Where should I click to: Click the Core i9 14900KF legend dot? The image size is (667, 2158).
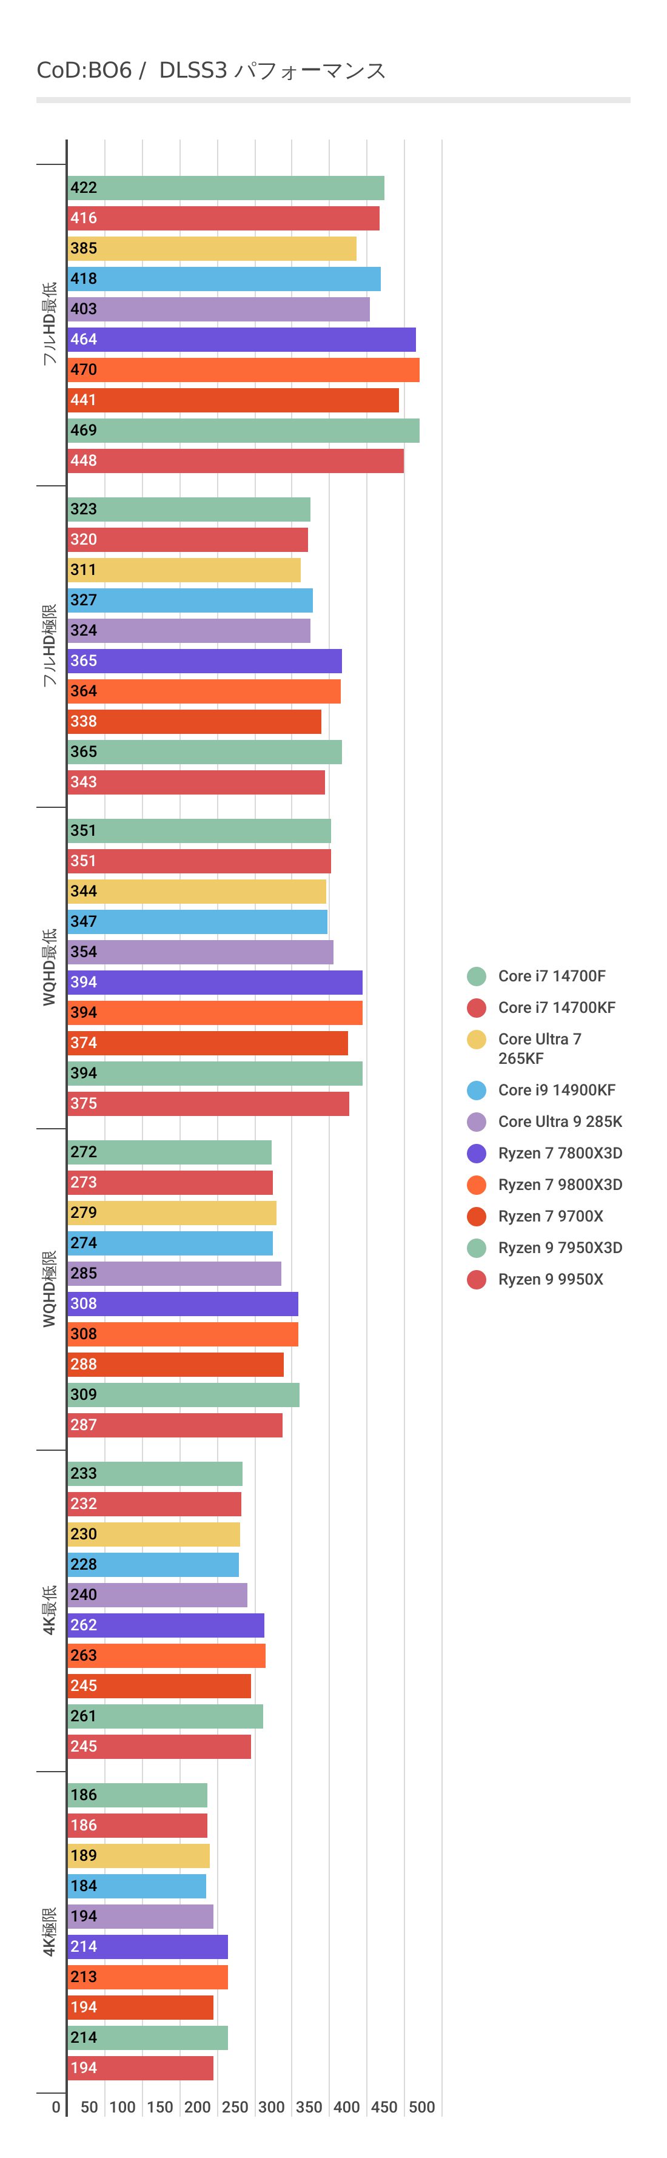(x=476, y=1090)
